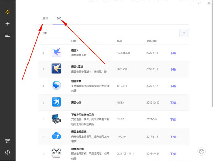Click the date 2017-5-9
The width and height of the screenshot is (213, 161).
coord(152,119)
